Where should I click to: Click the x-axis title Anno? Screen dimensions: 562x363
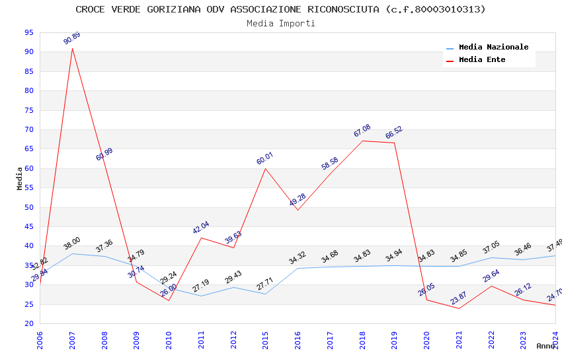pyautogui.click(x=545, y=346)
